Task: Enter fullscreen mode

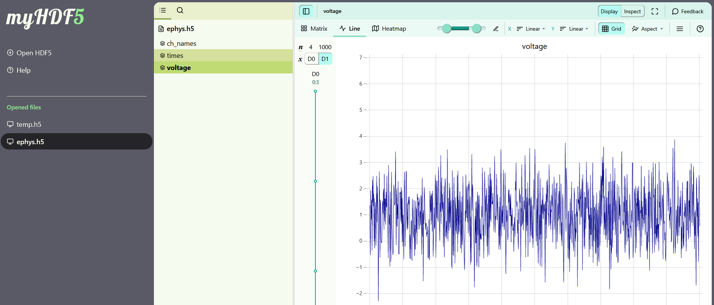Action: [655, 11]
